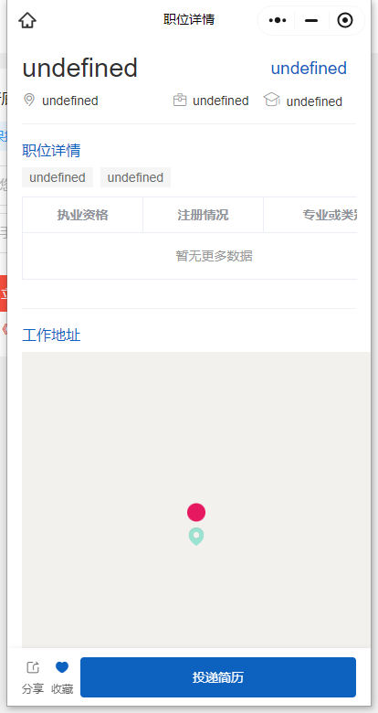Screen dimensions: 378x713
Task: Select the second undefined tag chip
Action: coord(135,177)
